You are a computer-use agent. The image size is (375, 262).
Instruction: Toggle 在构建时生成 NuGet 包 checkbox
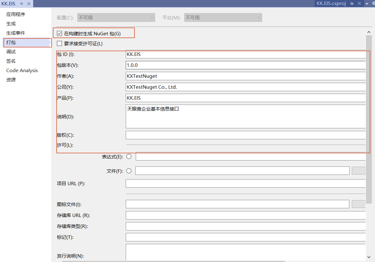(x=59, y=33)
